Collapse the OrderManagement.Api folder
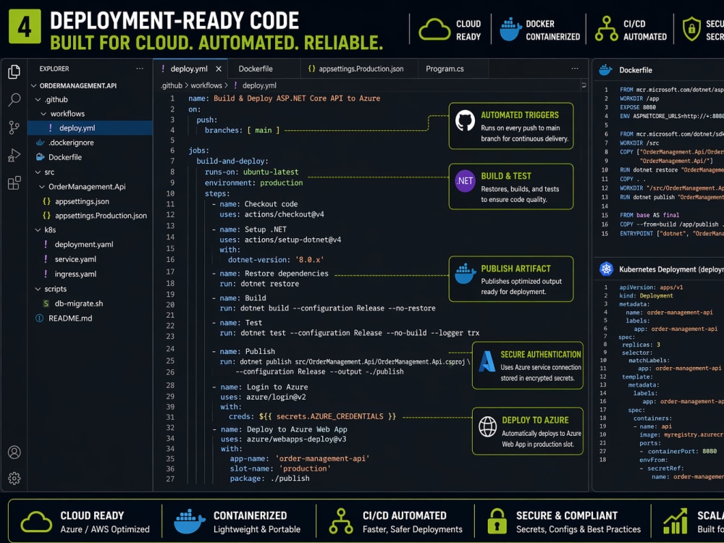 [42, 187]
